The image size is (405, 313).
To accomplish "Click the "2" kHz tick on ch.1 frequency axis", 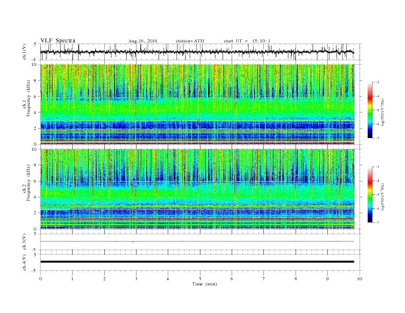I will [x=36, y=128].
